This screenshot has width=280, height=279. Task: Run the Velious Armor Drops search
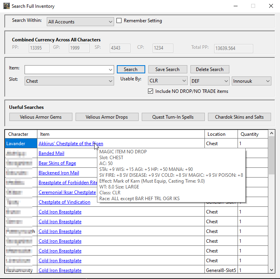pyautogui.click(x=106, y=117)
